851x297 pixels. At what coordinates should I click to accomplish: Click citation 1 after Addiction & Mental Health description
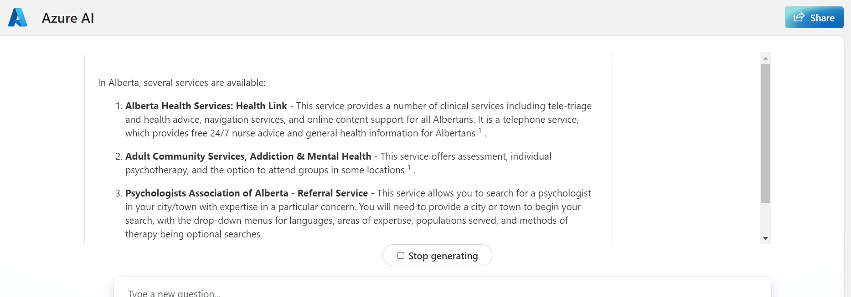click(x=409, y=168)
